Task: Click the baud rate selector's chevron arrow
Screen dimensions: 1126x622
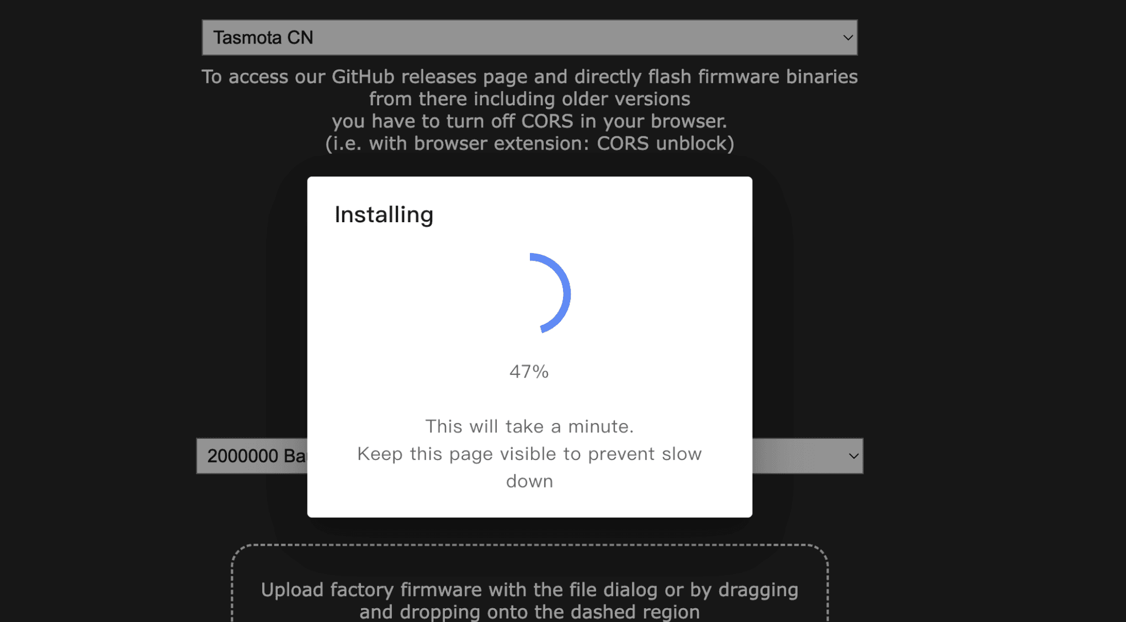Action: (853, 456)
